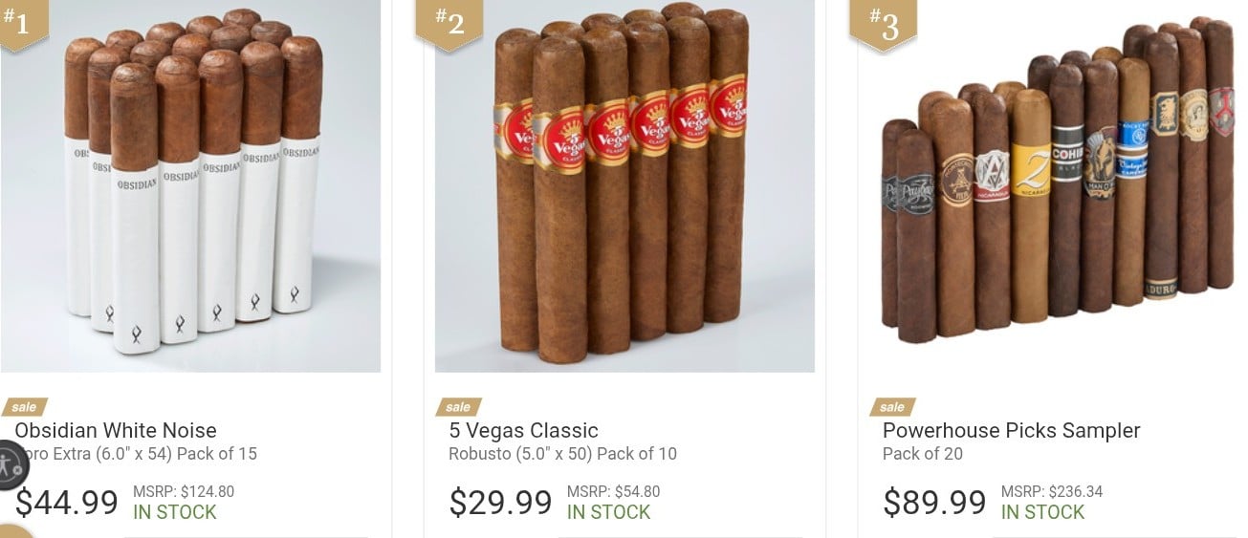The image size is (1248, 538).
Task: Open Obsidian White Noise product title
Action: click(116, 430)
